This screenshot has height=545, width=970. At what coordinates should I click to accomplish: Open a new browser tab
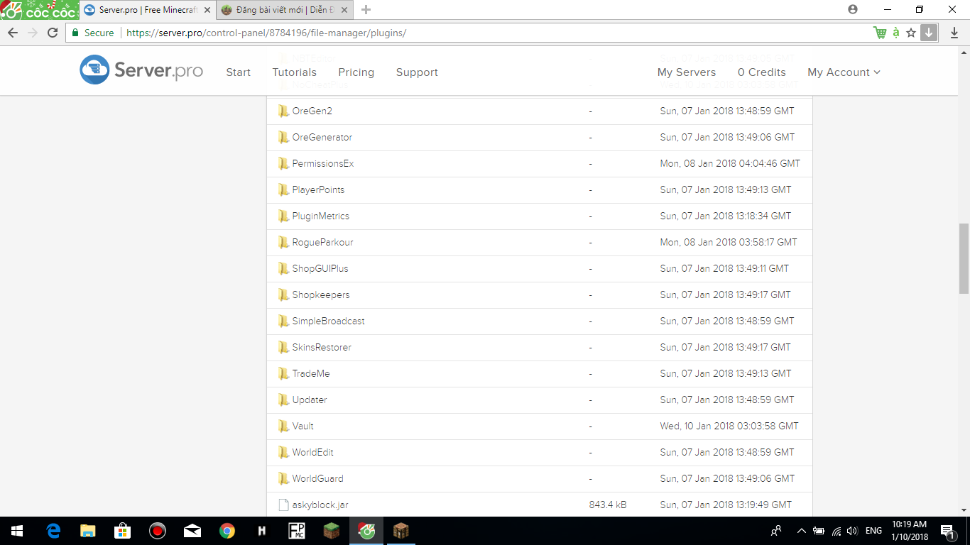coord(366,10)
